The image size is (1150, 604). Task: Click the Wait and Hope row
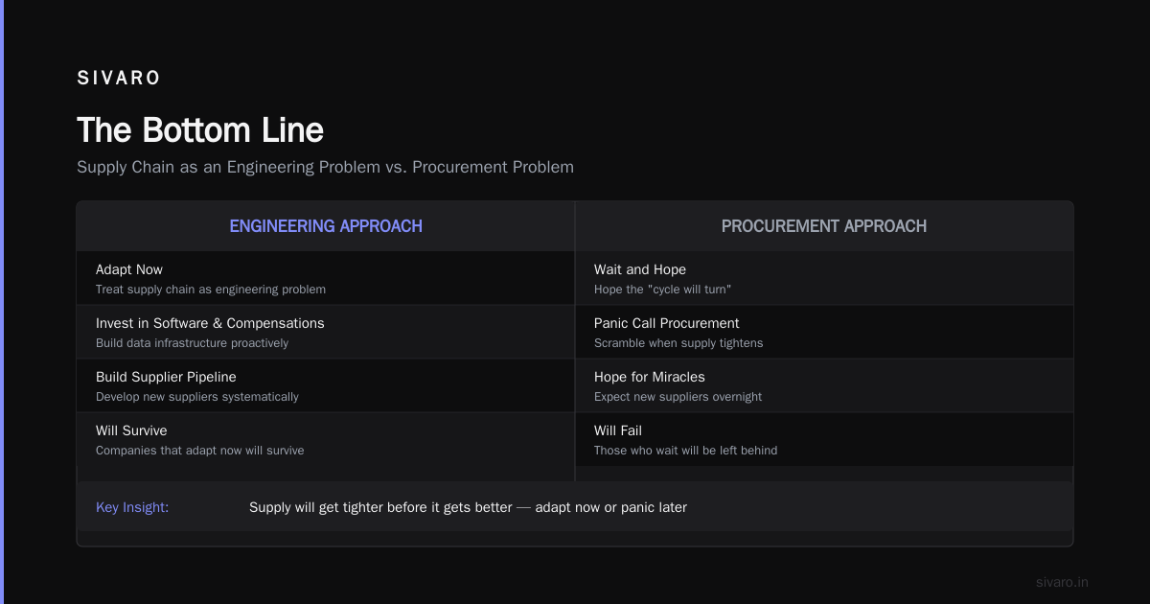824,278
